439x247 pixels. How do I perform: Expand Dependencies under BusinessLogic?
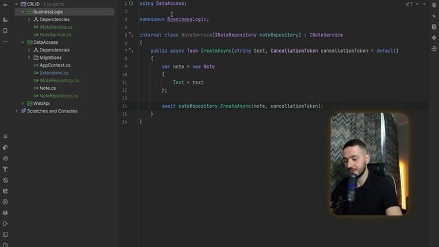click(29, 19)
